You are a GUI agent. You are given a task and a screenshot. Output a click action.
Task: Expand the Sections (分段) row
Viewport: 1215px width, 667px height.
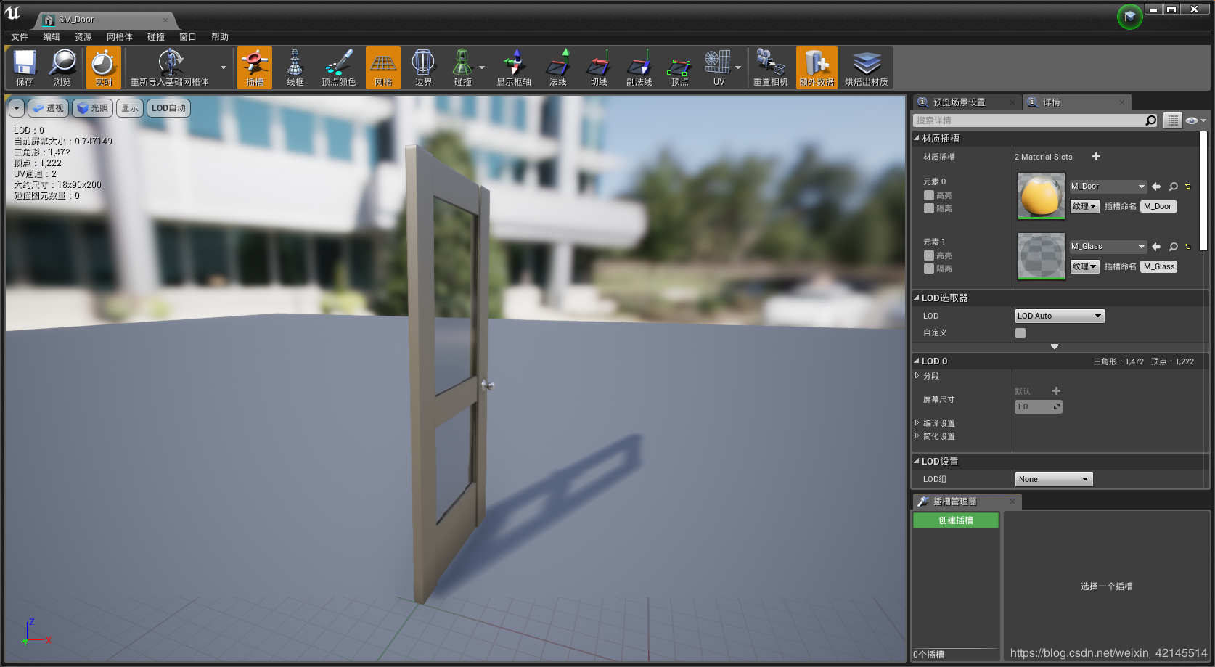click(917, 376)
